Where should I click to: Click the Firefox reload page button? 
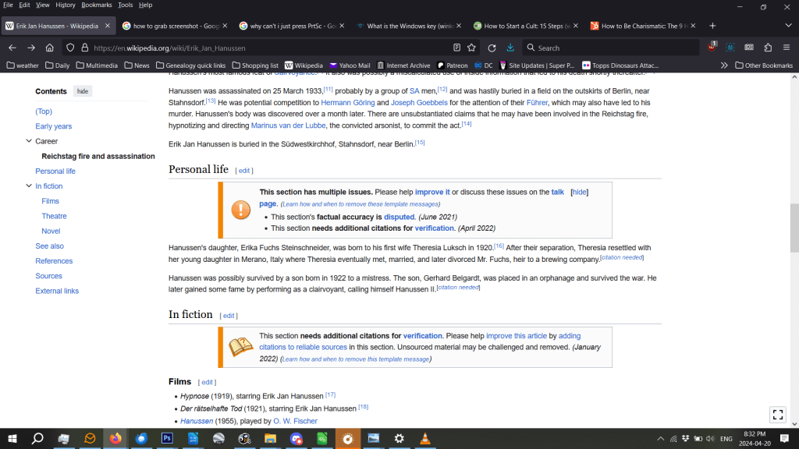492,48
